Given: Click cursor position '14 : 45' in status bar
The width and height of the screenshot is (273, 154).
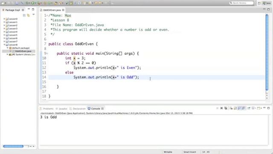Looking at the screenshot, I should [206, 152].
